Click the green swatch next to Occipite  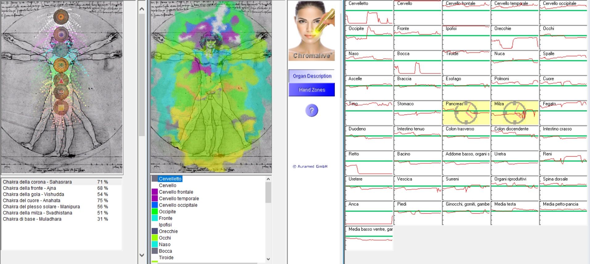click(x=155, y=212)
